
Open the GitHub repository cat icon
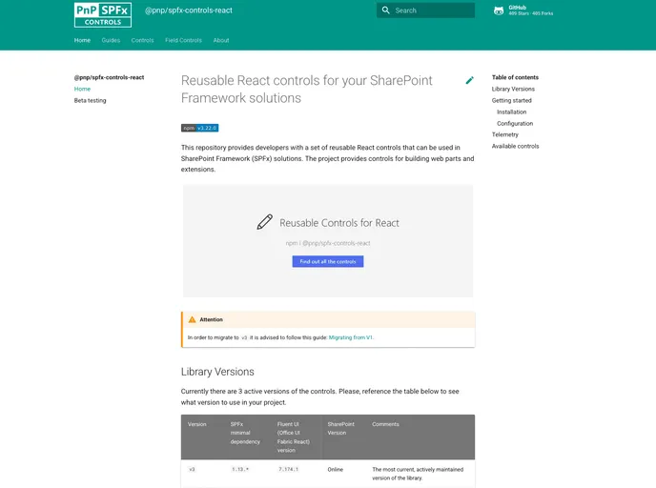point(499,10)
